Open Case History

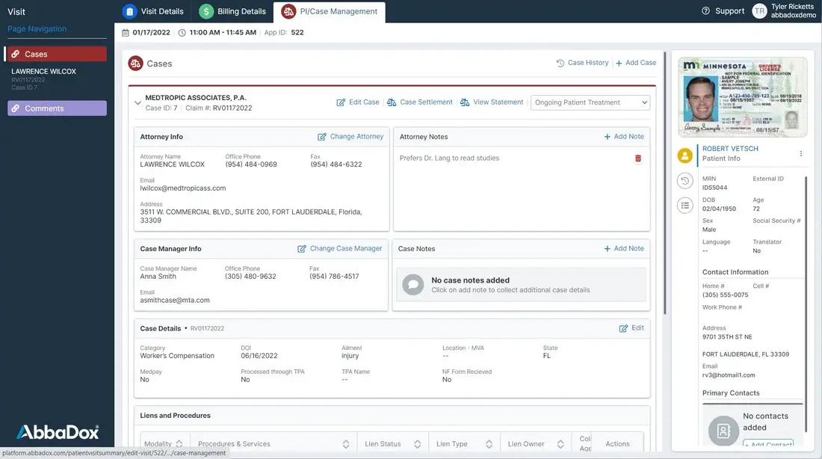[x=582, y=63]
